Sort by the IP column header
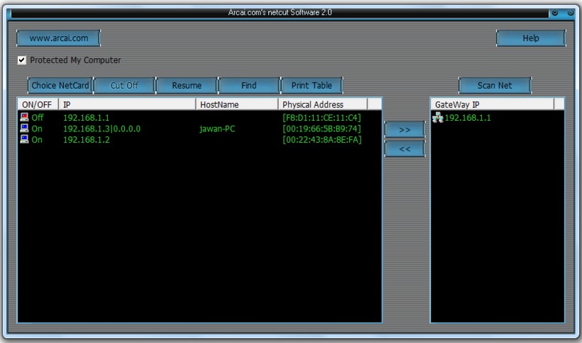The image size is (582, 343). 127,104
